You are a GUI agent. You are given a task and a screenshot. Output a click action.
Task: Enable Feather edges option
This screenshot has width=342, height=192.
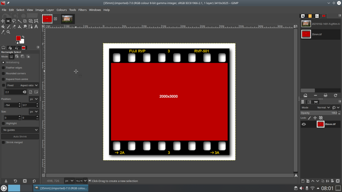click(x=3, y=68)
